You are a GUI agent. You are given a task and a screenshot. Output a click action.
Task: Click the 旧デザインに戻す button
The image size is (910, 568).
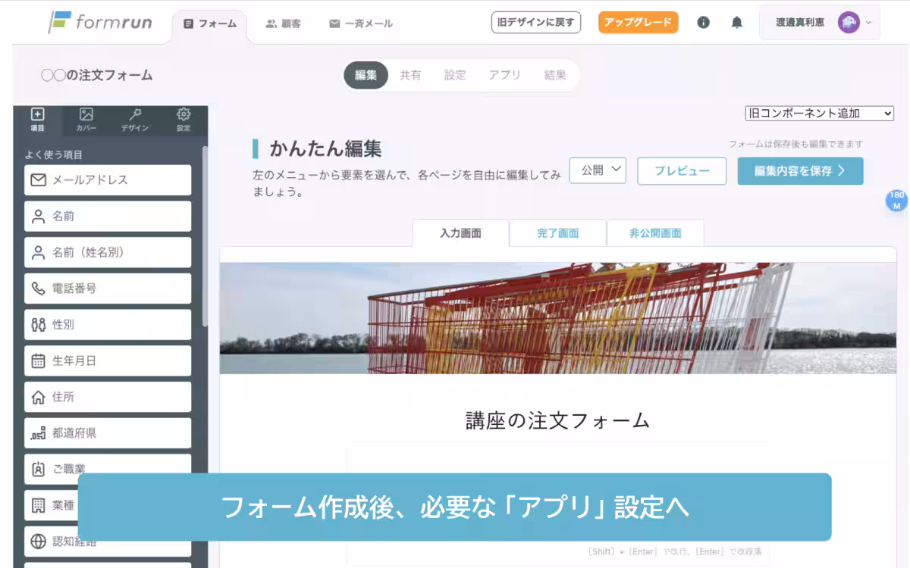[x=535, y=23]
